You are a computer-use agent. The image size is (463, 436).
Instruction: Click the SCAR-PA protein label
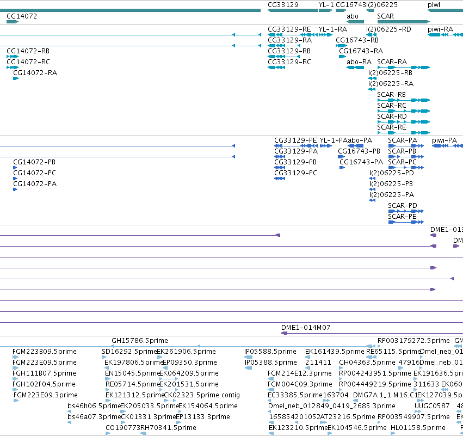(403, 140)
